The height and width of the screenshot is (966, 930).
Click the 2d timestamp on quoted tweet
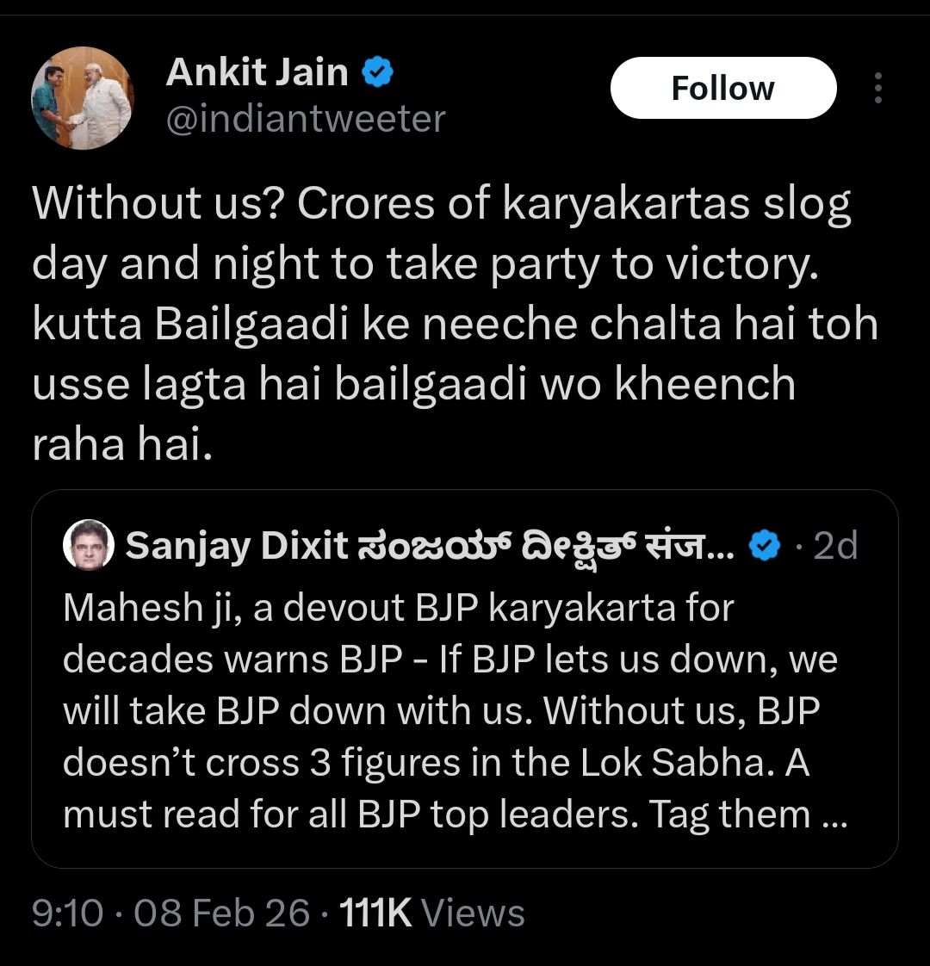(835, 545)
